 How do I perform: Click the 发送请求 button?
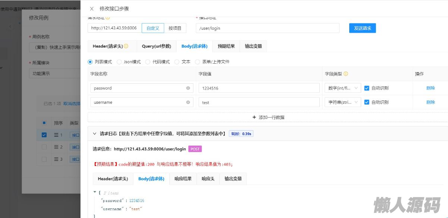click(362, 28)
